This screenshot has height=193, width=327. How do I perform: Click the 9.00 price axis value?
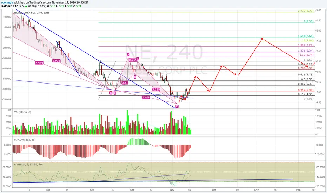tap(319, 10)
